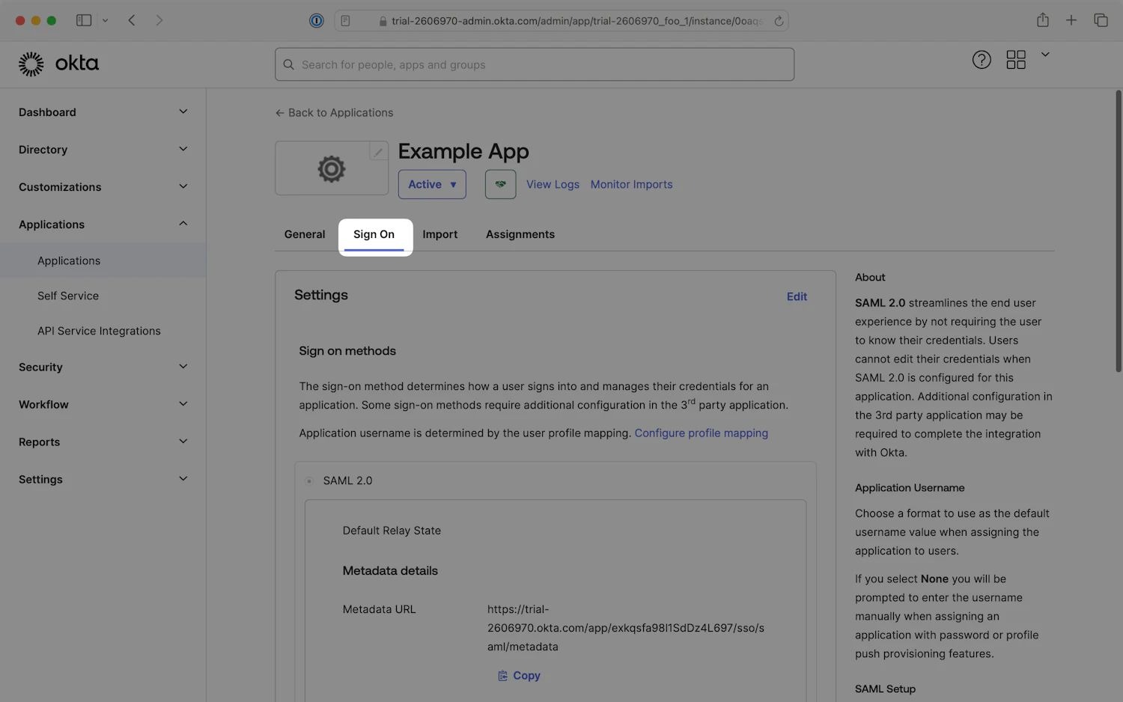Show tab overview icon
Viewport: 1123px width, 702px height.
(1101, 20)
